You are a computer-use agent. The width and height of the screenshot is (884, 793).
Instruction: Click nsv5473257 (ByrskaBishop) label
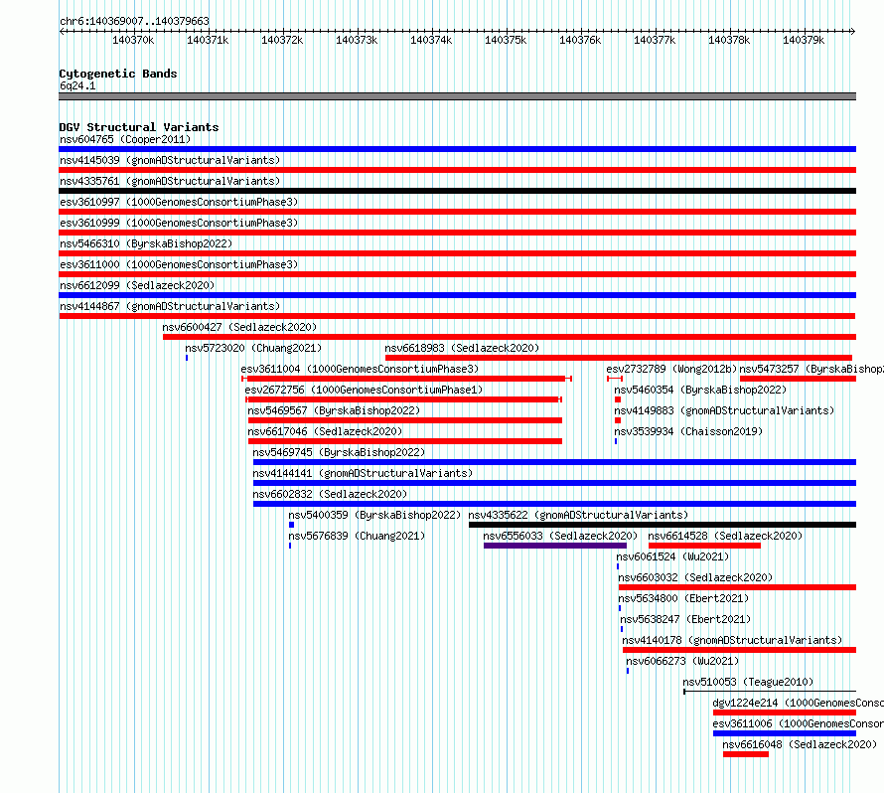pos(811,369)
